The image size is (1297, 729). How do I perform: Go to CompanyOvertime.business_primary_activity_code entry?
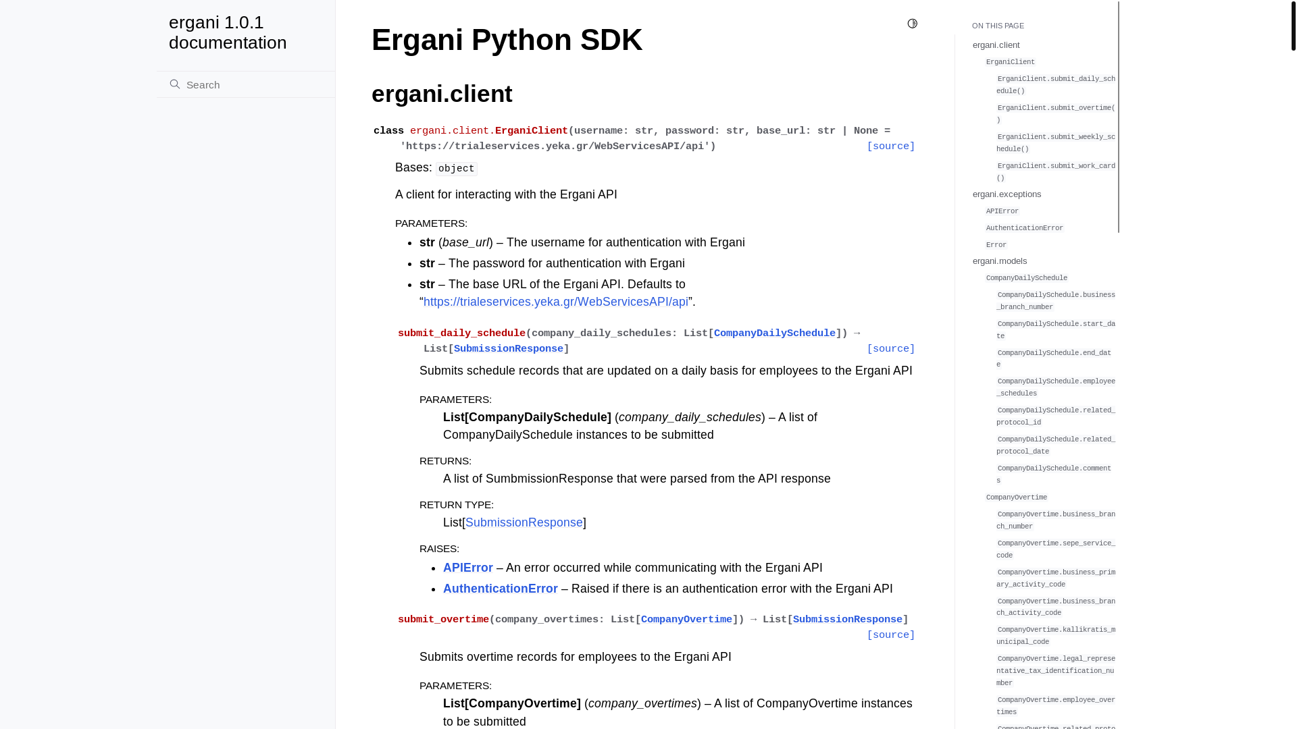1056,578
